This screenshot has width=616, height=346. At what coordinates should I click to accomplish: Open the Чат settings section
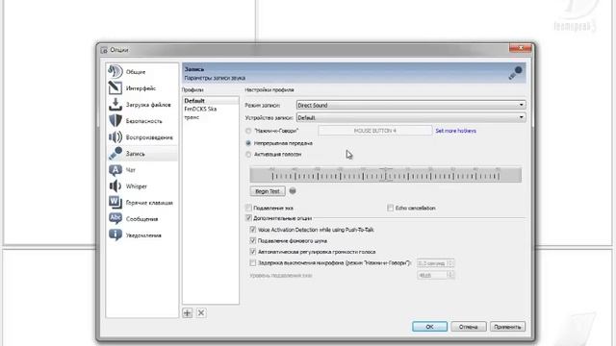[141, 170]
